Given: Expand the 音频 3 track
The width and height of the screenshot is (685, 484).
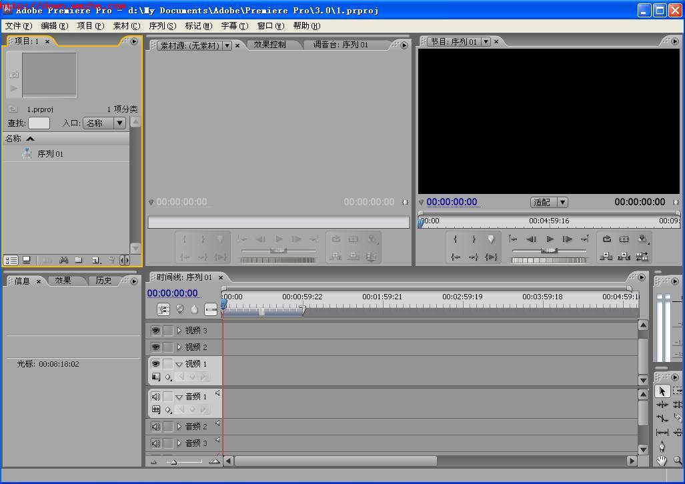Looking at the screenshot, I should coord(179,443).
